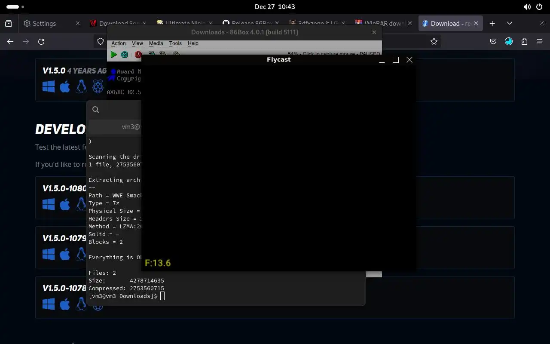The image size is (550, 344).
Task: Click the terminal search magnifier icon
Action: (96, 110)
